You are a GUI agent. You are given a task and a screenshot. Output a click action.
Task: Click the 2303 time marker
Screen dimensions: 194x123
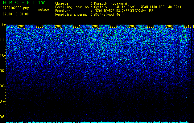coord(58,26)
